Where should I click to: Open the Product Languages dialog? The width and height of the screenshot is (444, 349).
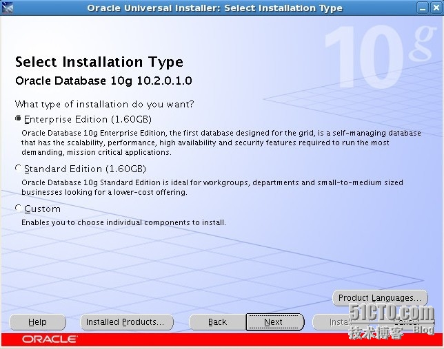tap(380, 298)
